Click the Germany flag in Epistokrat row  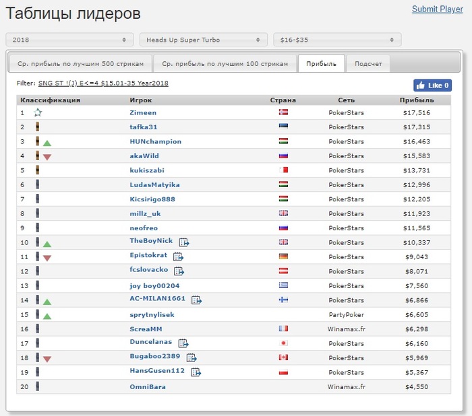[x=283, y=256]
